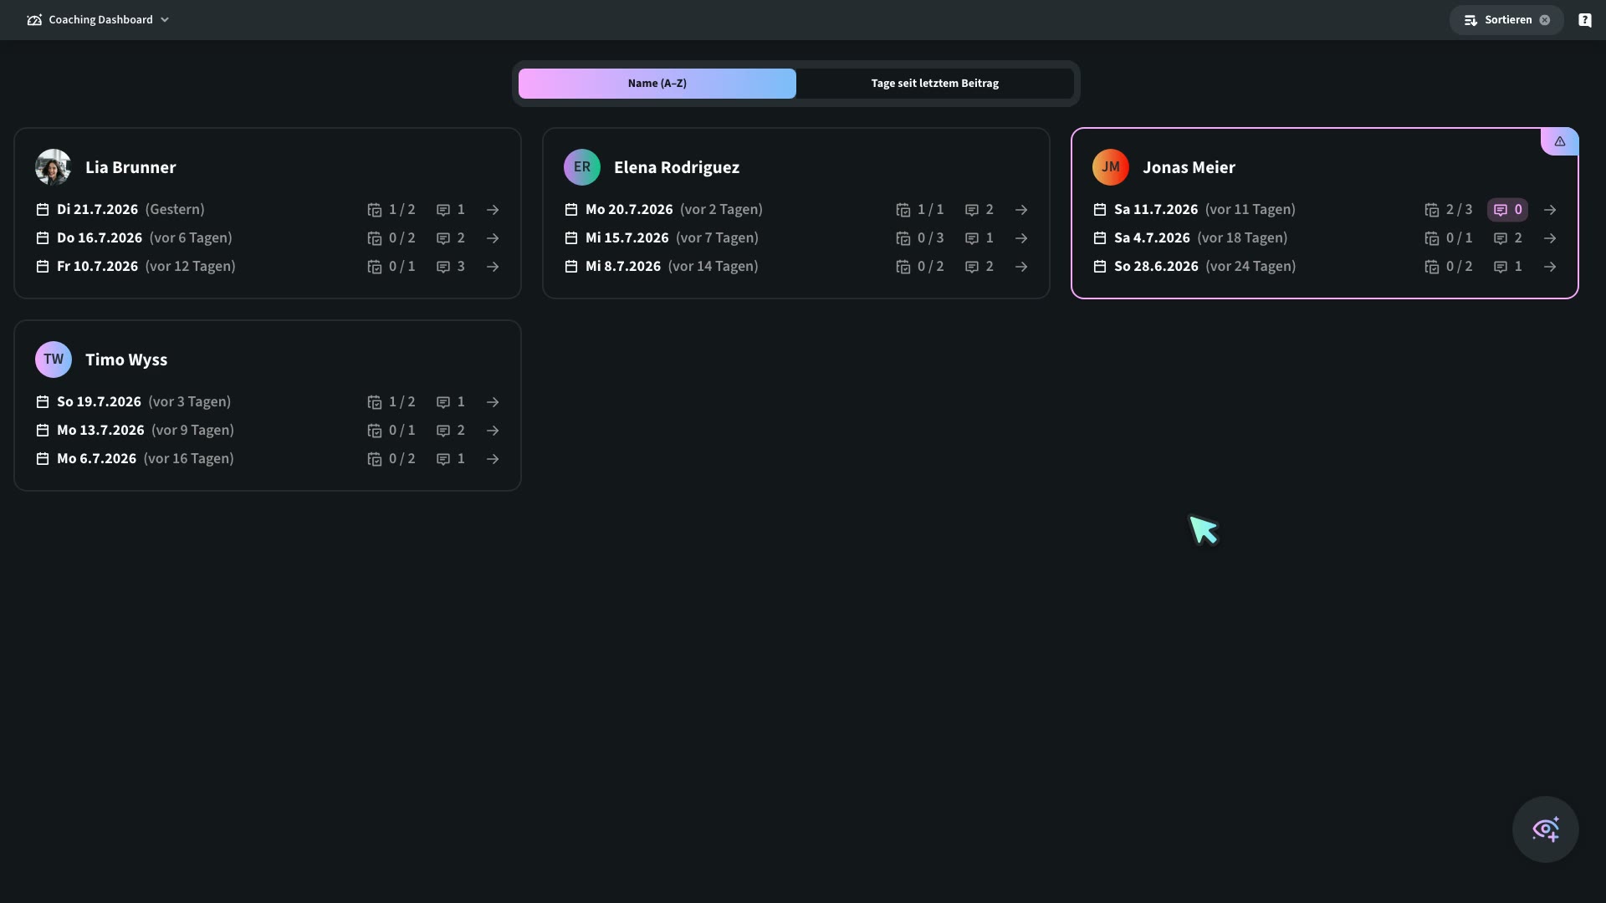Click tasks icon on Lia's Do 16.7.2026 row
This screenshot has height=903, width=1606.
click(x=375, y=238)
